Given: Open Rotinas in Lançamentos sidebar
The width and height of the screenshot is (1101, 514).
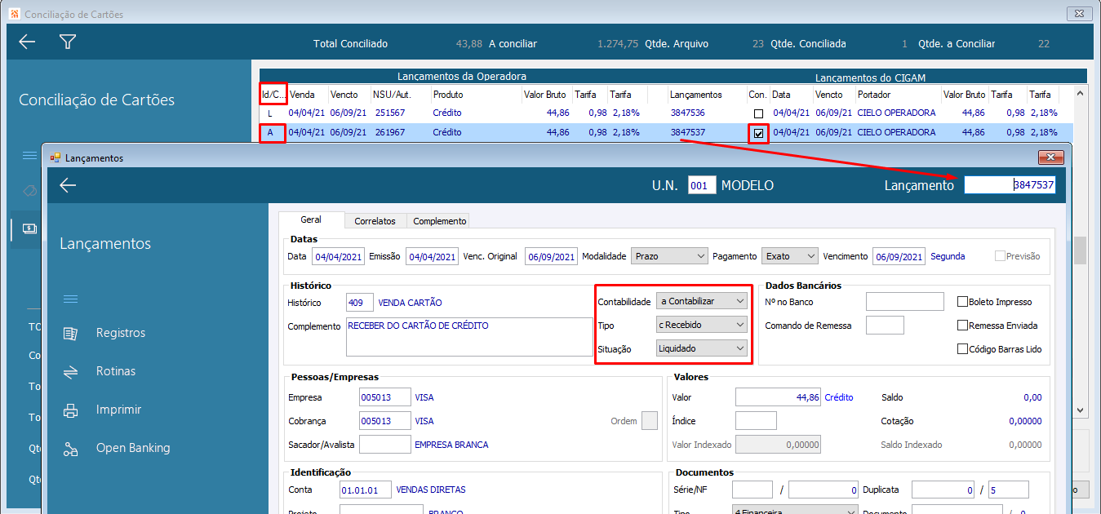Looking at the screenshot, I should pyautogui.click(x=116, y=371).
